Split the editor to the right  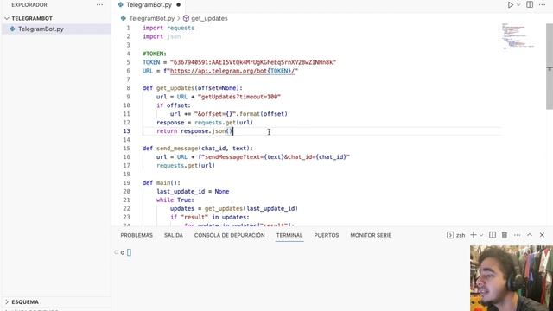530,4
